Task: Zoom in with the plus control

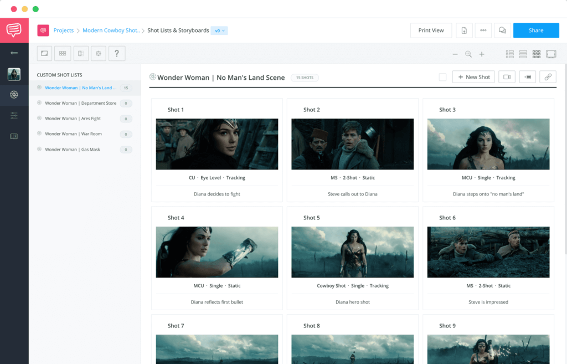Action: click(x=481, y=55)
